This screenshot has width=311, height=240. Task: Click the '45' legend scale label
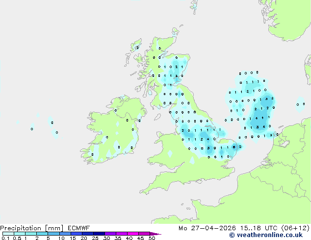pos(140,238)
